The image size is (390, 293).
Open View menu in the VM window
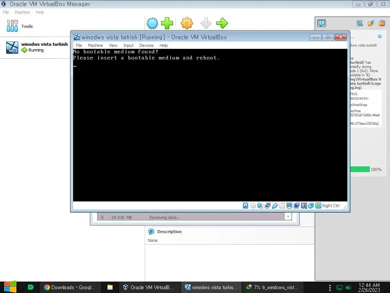point(113,45)
